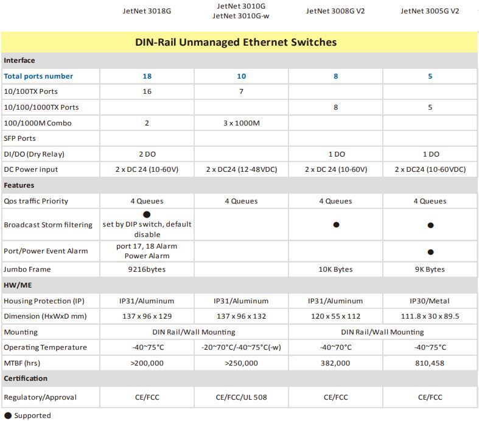Click the 10/100/1000TX Ports row label
Image resolution: width=479 pixels, height=421 pixels.
tap(41, 107)
